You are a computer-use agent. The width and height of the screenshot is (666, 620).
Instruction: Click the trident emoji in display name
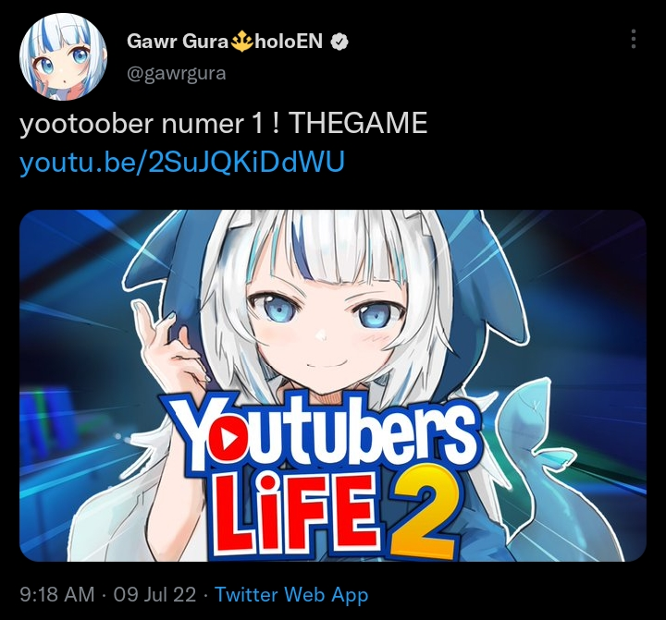tap(242, 42)
